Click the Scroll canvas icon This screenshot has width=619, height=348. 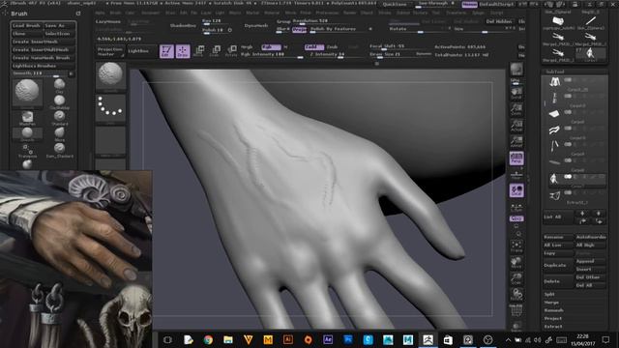tap(516, 93)
